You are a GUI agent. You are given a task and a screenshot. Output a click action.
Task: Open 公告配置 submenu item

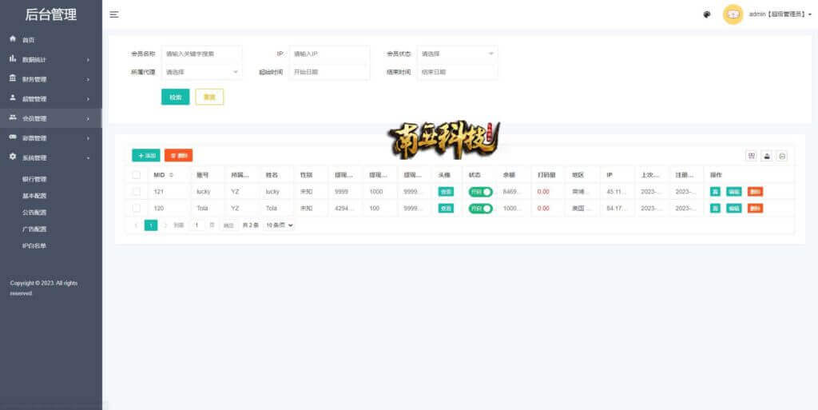click(x=34, y=213)
